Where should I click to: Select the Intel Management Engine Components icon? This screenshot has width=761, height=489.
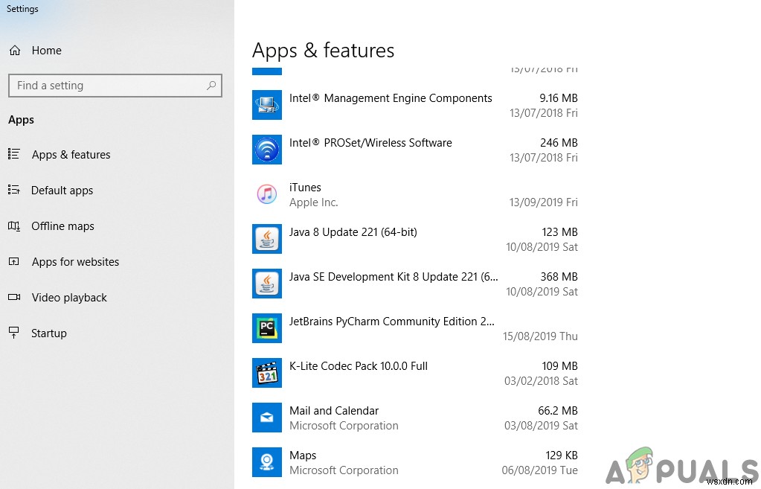point(267,105)
